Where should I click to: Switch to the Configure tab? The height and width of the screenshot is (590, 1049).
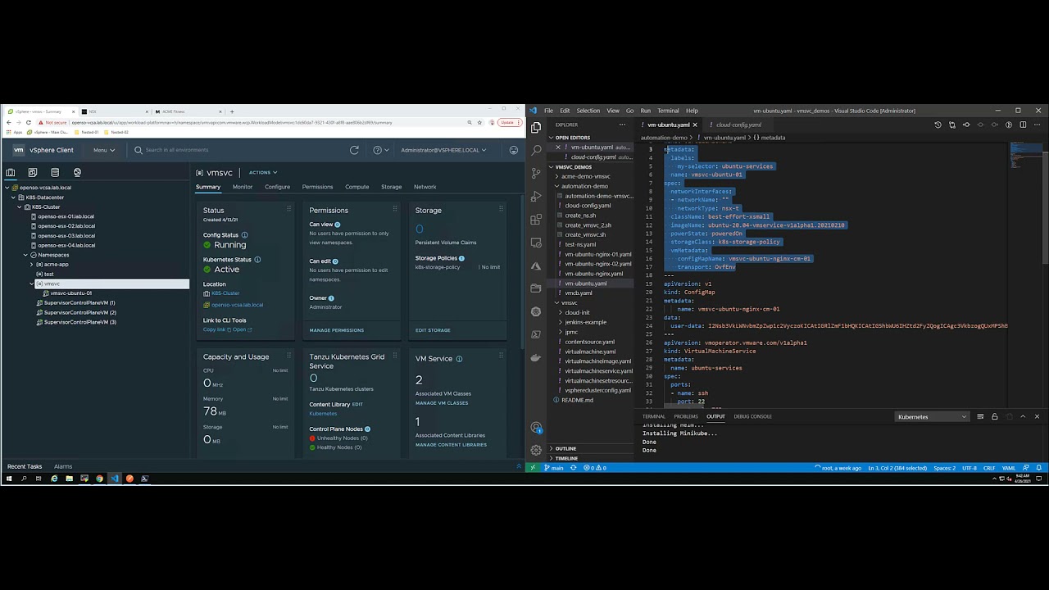tap(277, 187)
